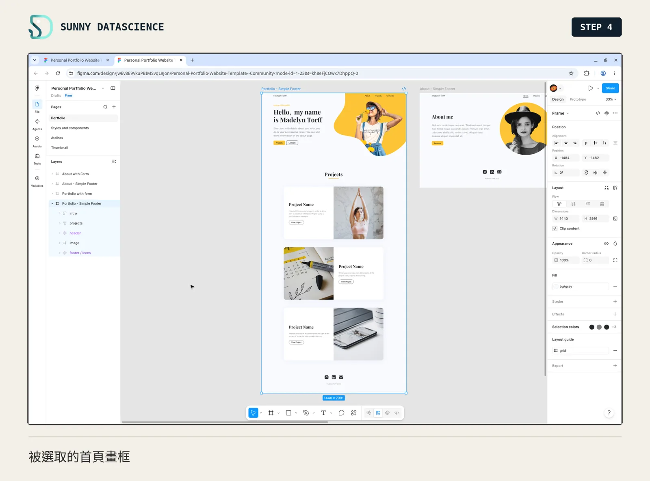Select the Thumbnail page
Image resolution: width=650 pixels, height=481 pixels.
(x=83, y=148)
